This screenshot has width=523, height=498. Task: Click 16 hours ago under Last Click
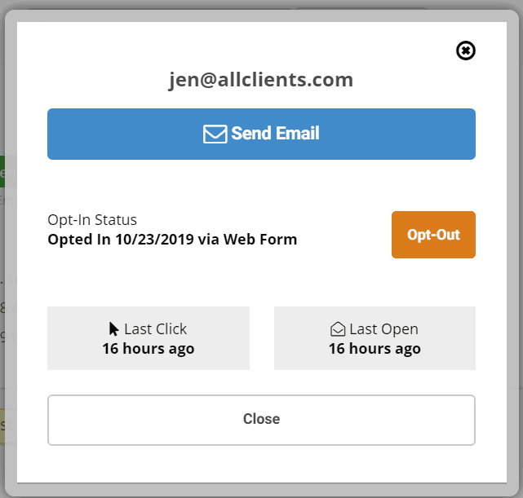coord(148,349)
